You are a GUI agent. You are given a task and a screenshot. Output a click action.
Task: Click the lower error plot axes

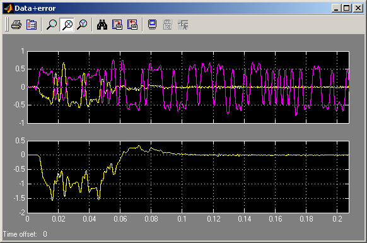[188, 177]
